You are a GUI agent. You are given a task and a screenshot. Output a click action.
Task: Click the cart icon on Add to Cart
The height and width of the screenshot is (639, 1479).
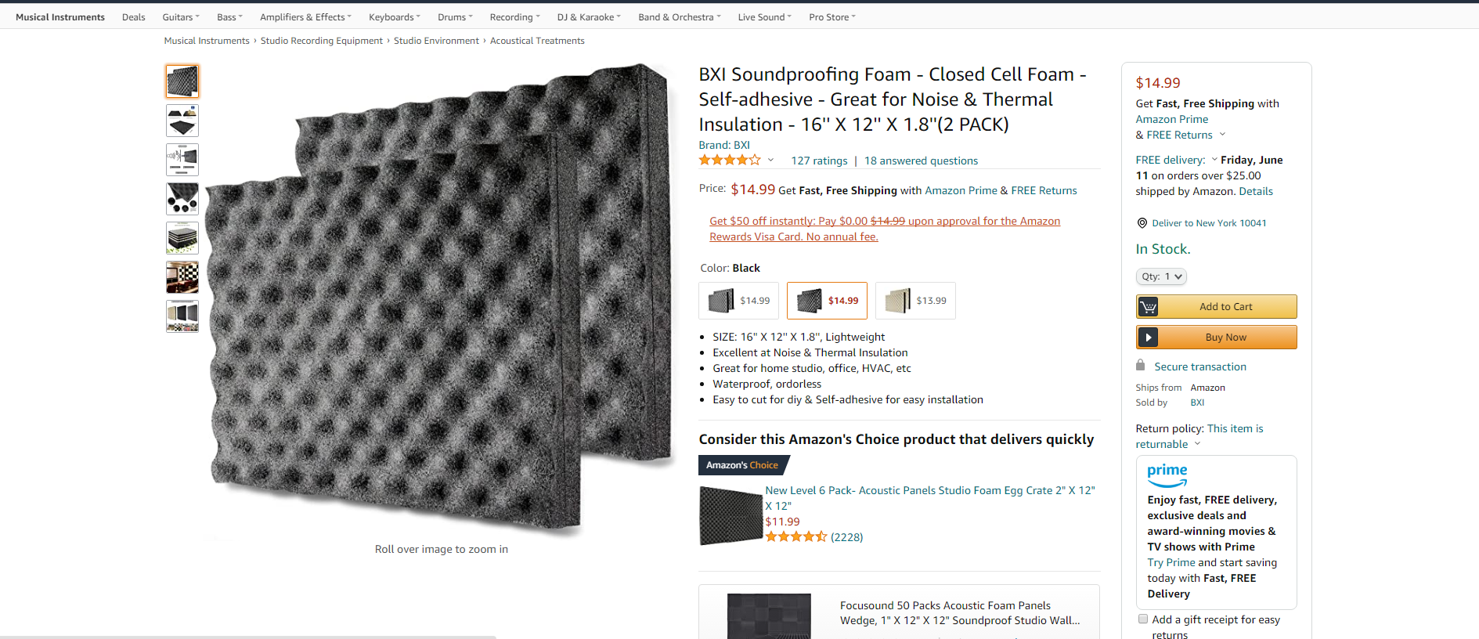[1148, 307]
